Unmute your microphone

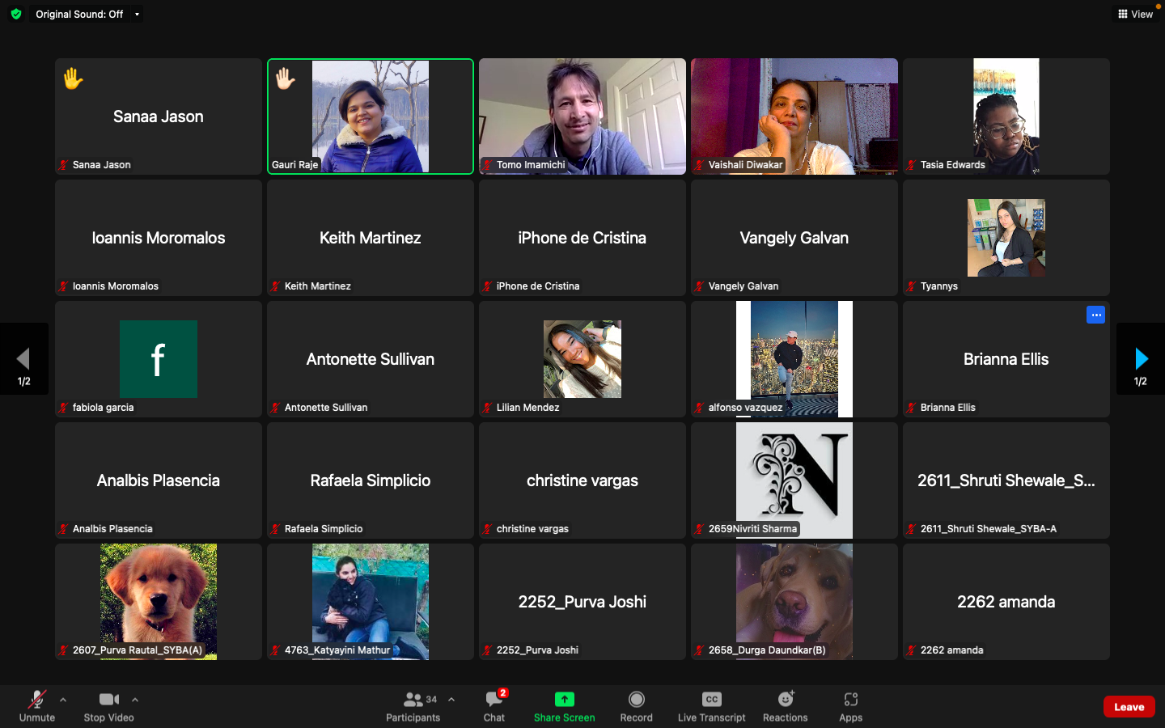37,706
